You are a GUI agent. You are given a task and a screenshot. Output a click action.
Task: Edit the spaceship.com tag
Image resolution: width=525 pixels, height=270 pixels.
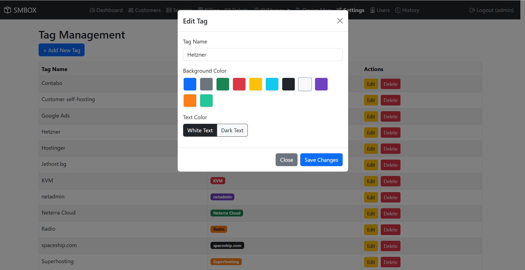click(x=371, y=246)
